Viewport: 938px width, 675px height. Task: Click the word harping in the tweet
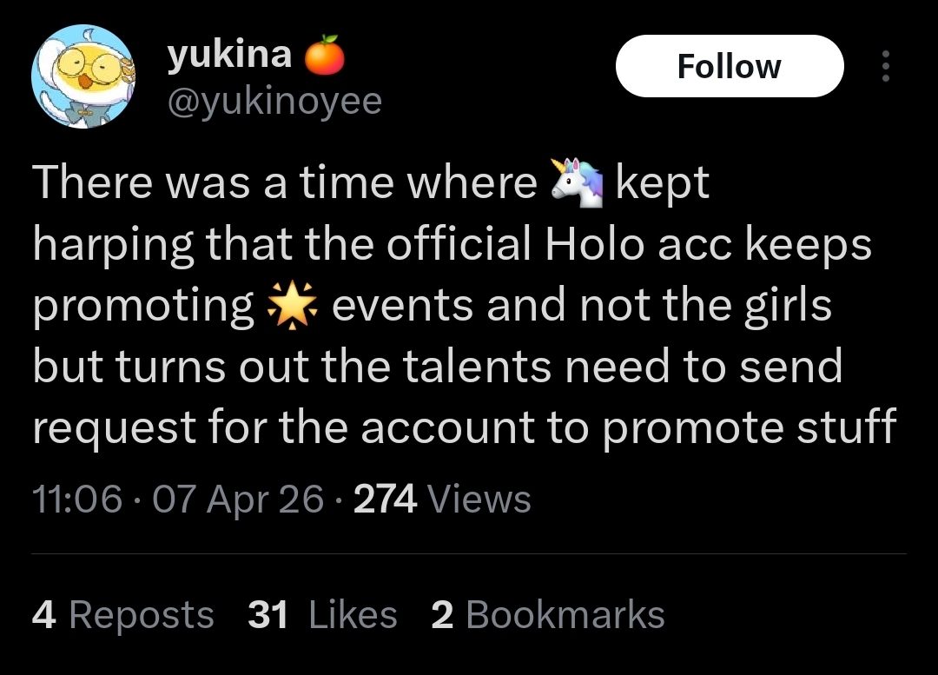[x=113, y=245]
